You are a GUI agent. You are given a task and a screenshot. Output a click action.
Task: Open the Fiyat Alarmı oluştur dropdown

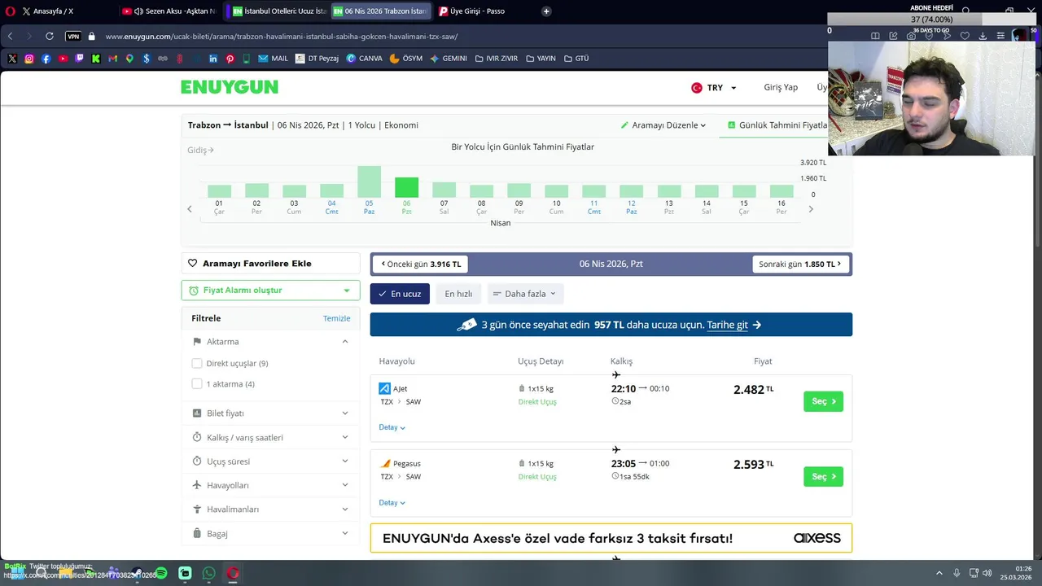click(270, 291)
